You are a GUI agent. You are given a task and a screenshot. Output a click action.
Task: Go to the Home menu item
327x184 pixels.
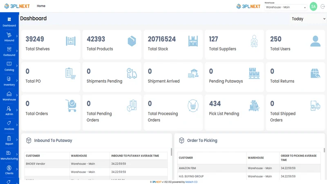[x=41, y=6]
